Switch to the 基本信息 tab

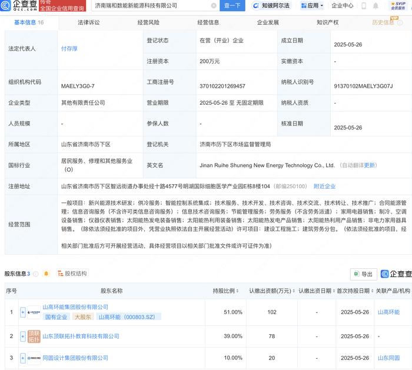tap(29, 22)
